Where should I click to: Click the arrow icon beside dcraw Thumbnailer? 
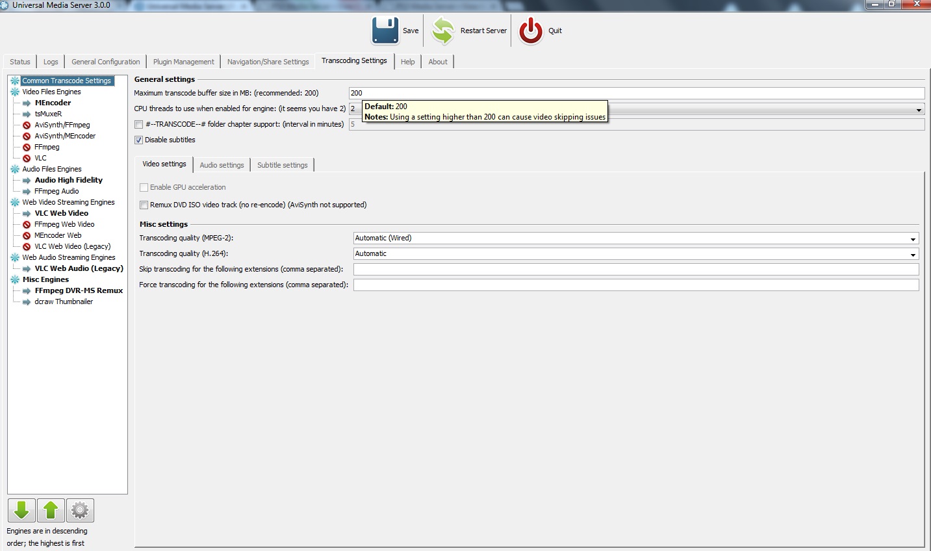point(27,302)
